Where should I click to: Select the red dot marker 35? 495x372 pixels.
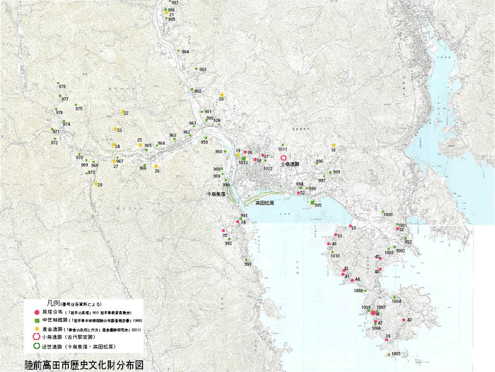point(223,231)
